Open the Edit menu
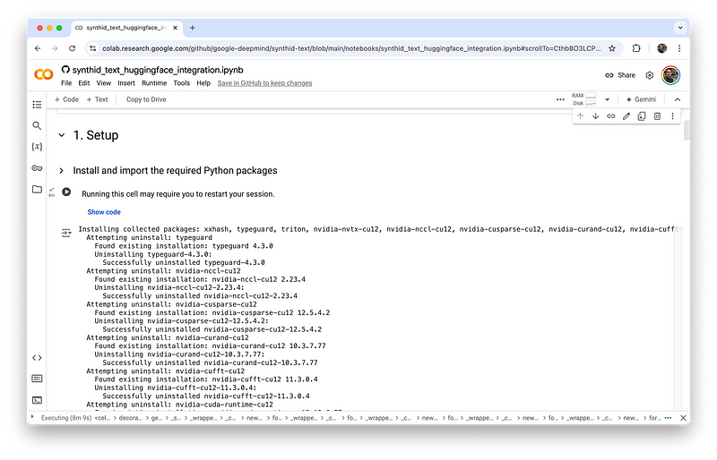The height and width of the screenshot is (460, 717). [x=84, y=83]
